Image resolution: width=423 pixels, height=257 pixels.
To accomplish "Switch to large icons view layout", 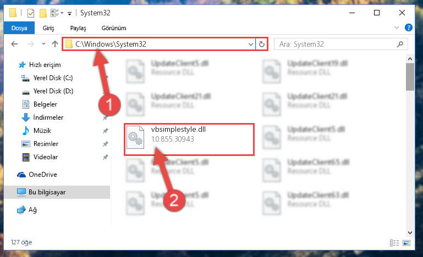I will tap(406, 243).
